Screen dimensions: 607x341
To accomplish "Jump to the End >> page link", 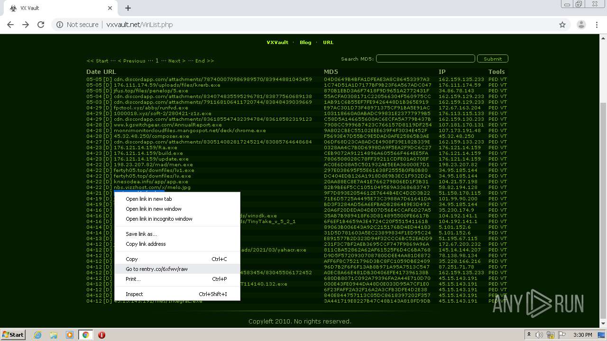I will point(204,61).
